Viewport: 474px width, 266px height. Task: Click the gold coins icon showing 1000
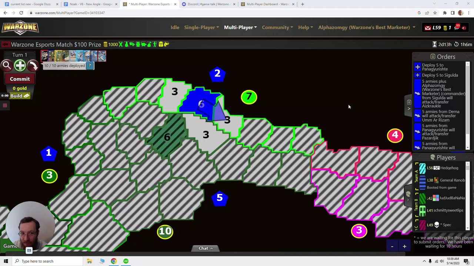point(106,44)
